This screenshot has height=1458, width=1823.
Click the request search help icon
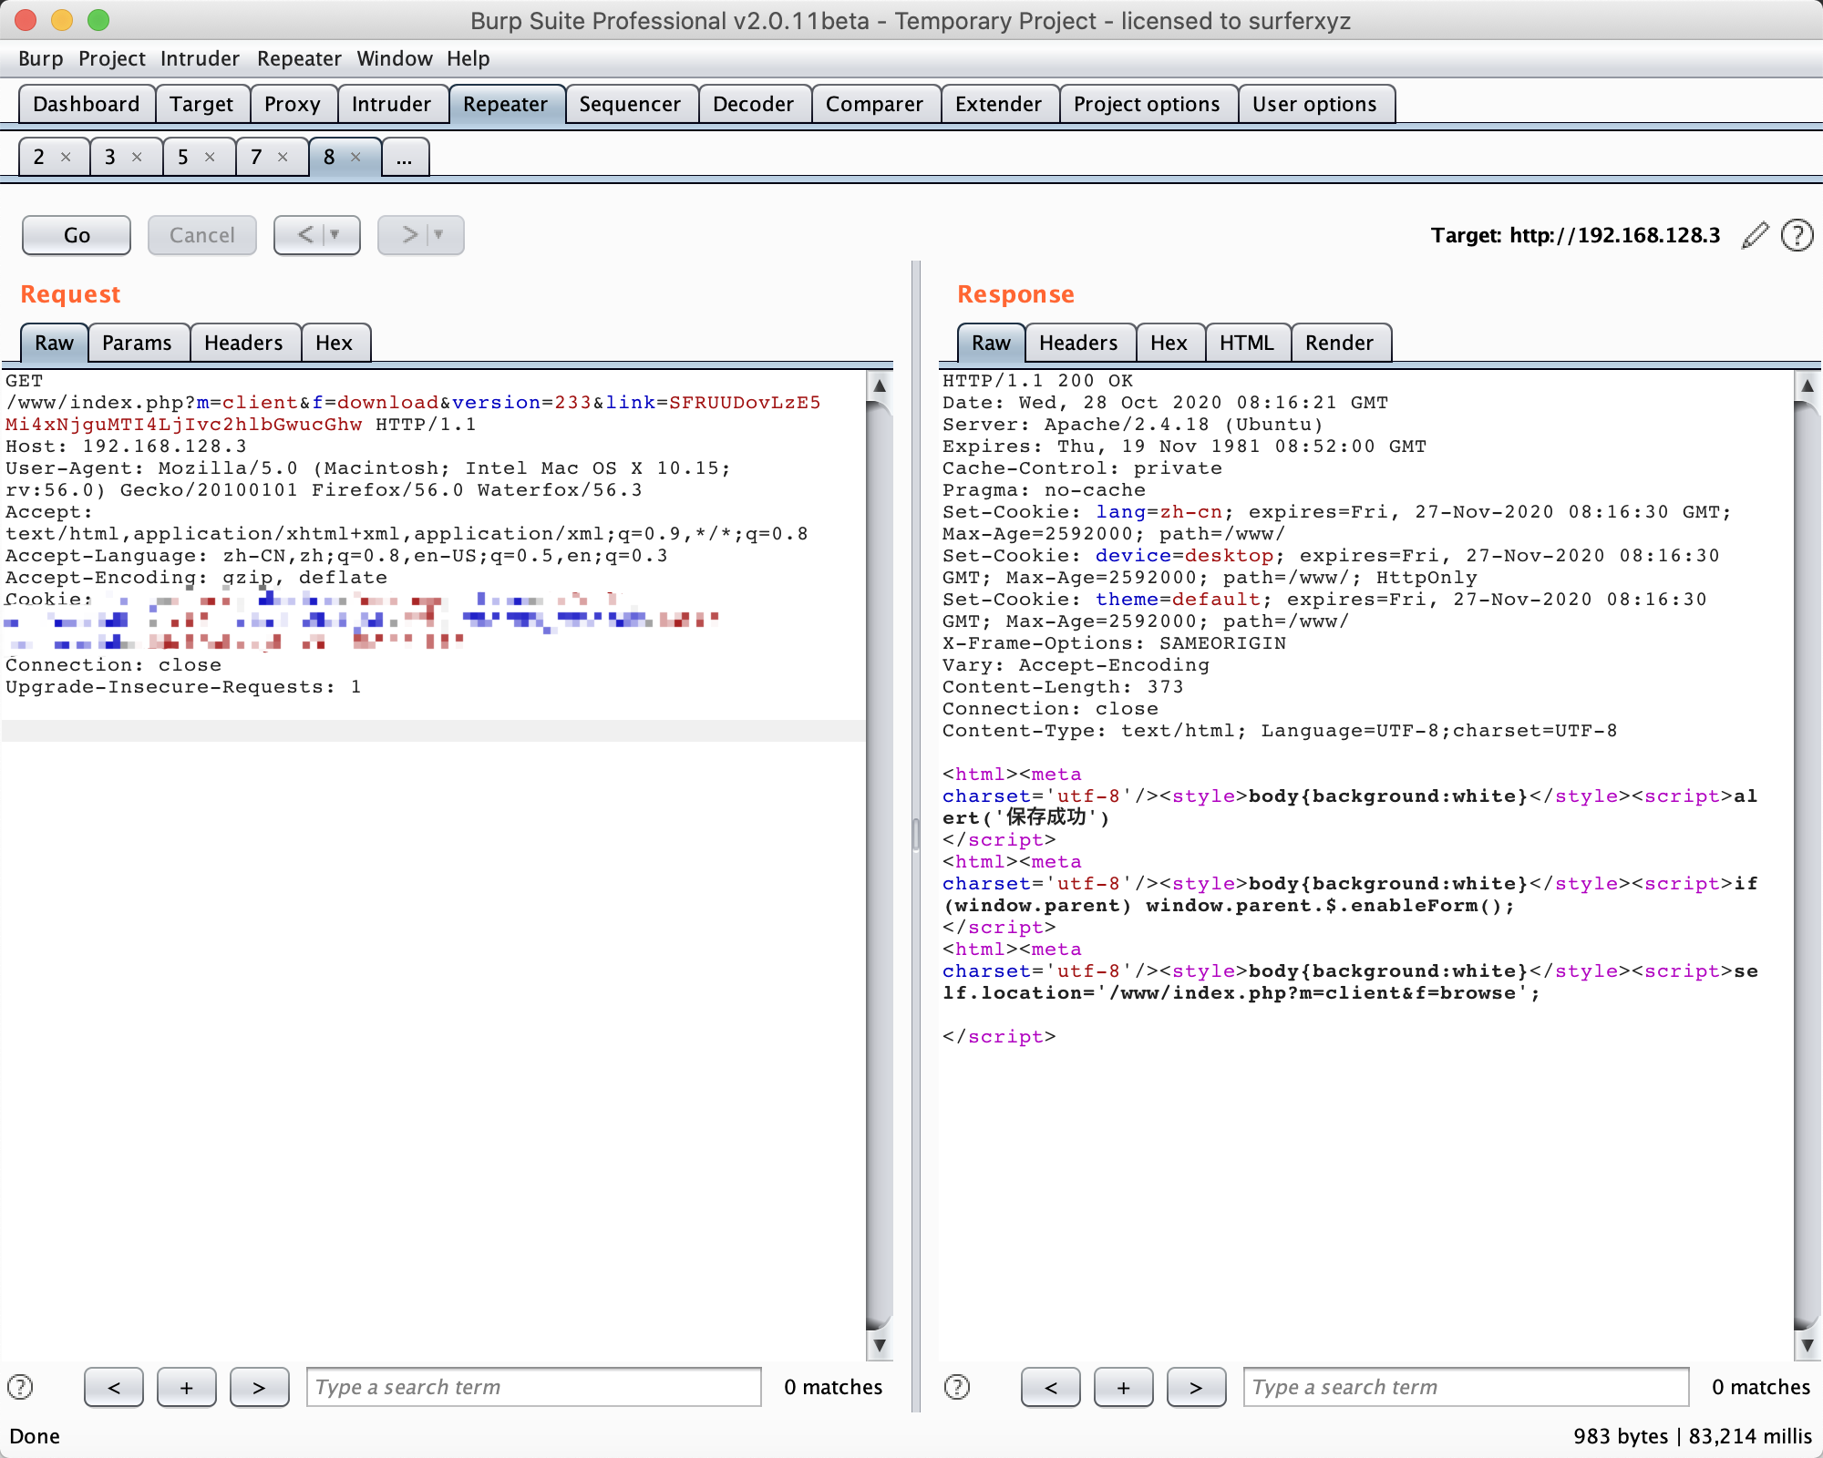(20, 1387)
